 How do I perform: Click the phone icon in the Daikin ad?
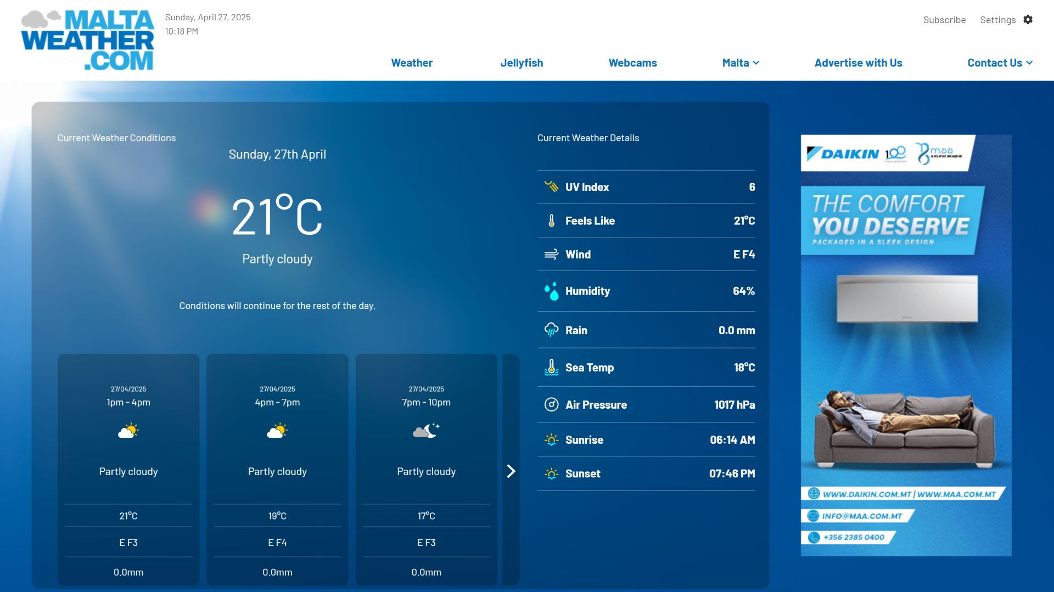(x=814, y=538)
